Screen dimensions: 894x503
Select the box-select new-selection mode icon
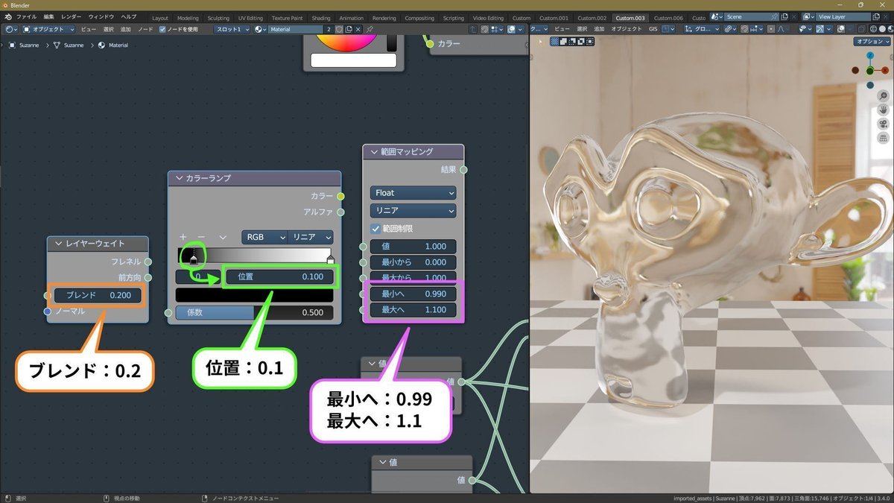[554, 41]
